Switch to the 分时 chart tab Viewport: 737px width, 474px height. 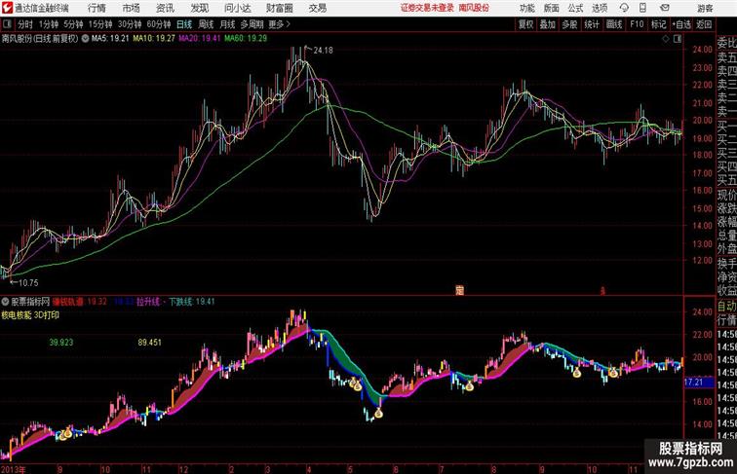pos(25,24)
